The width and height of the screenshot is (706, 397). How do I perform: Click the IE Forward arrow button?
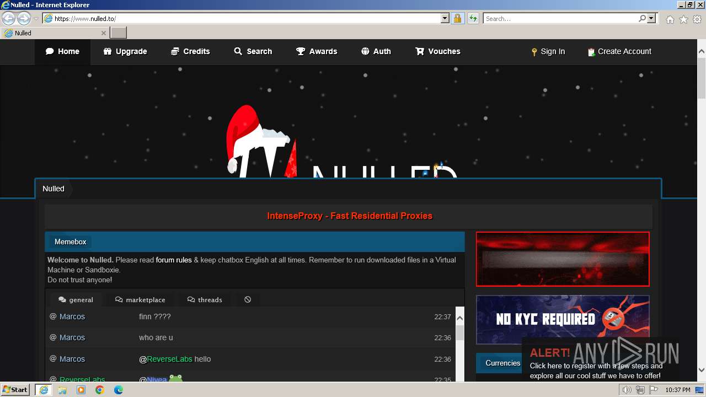tap(24, 18)
